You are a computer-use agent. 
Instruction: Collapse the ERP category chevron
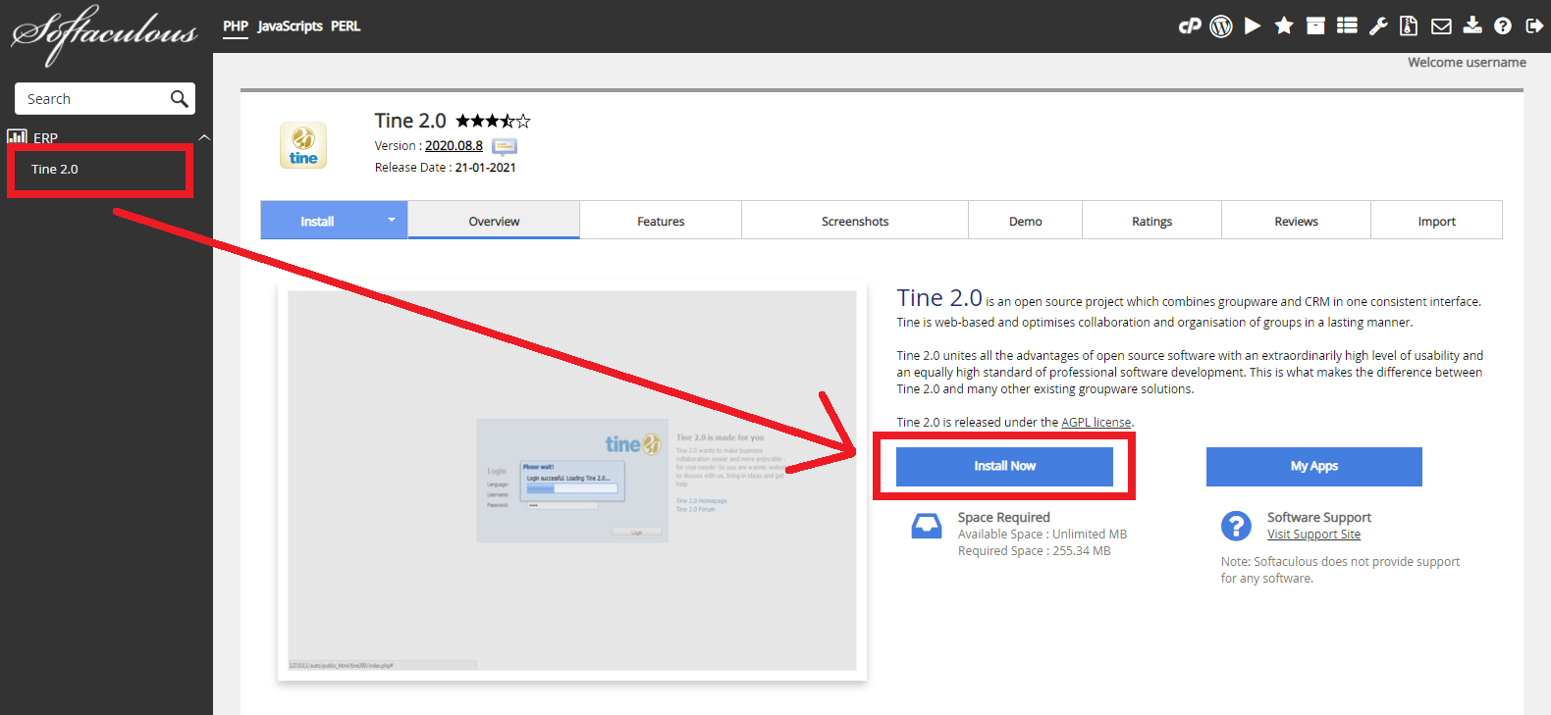(x=204, y=137)
